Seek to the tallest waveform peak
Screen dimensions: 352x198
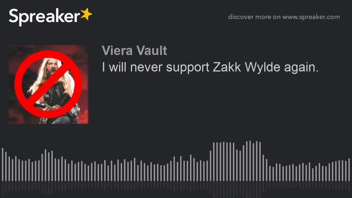[x=250, y=161]
